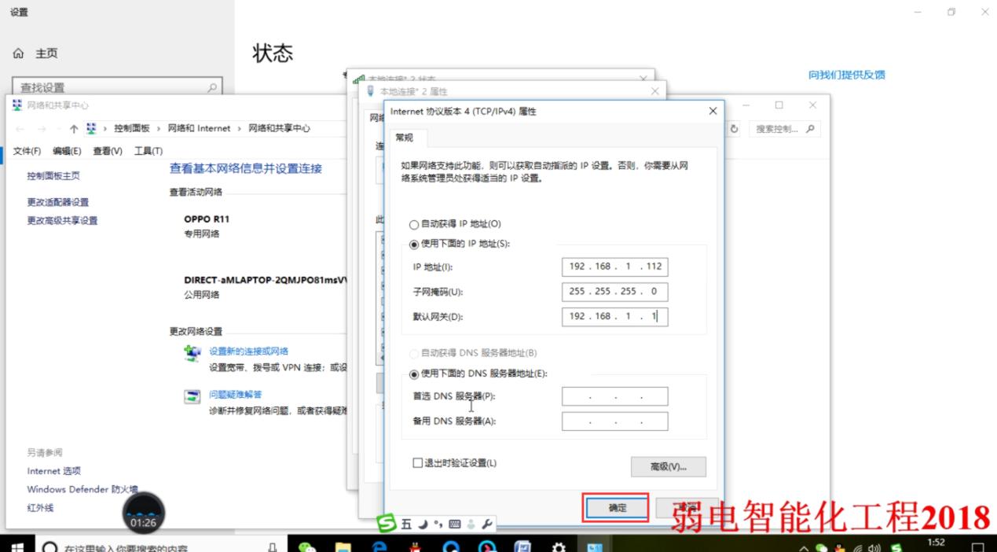Select the 使用下面的 IP 地址 radio button
The width and height of the screenshot is (997, 552).
tap(413, 244)
